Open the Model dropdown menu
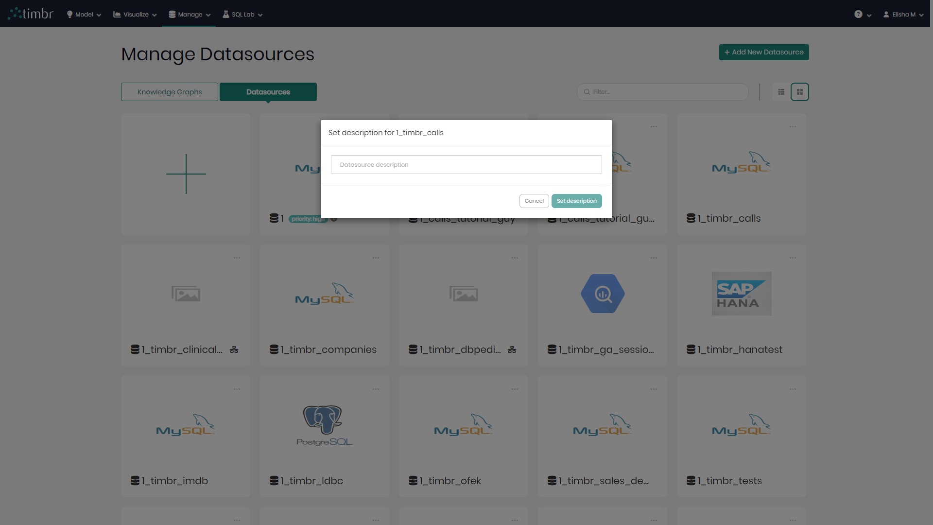Viewport: 933px width, 525px height. (84, 15)
